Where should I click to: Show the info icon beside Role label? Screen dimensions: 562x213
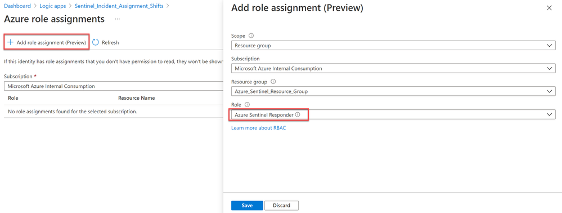247,104
